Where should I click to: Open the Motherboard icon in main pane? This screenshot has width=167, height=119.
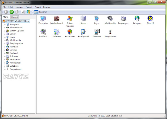[x=57, y=18]
